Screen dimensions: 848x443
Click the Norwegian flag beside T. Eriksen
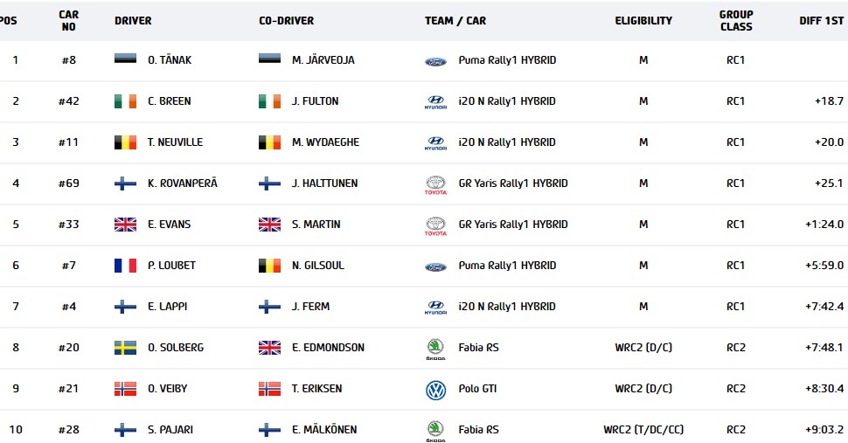pos(269,389)
